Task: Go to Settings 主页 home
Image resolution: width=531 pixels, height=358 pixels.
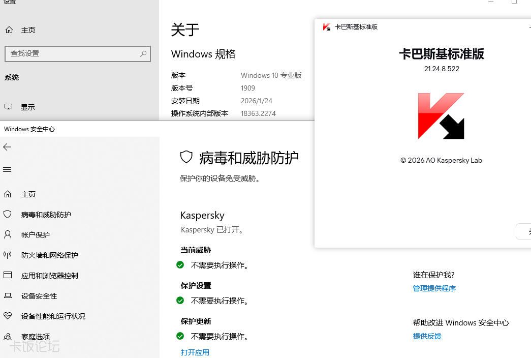Action: point(28,30)
